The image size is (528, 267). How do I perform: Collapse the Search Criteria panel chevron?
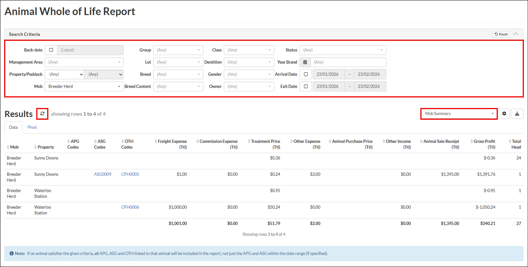coord(516,34)
